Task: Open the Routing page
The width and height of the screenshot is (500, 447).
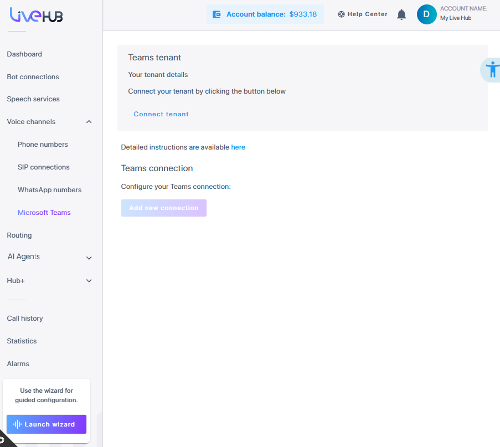Action: pos(19,235)
